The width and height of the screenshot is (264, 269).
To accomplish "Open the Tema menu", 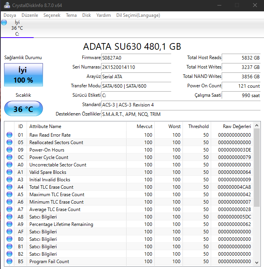I will click(71, 15).
